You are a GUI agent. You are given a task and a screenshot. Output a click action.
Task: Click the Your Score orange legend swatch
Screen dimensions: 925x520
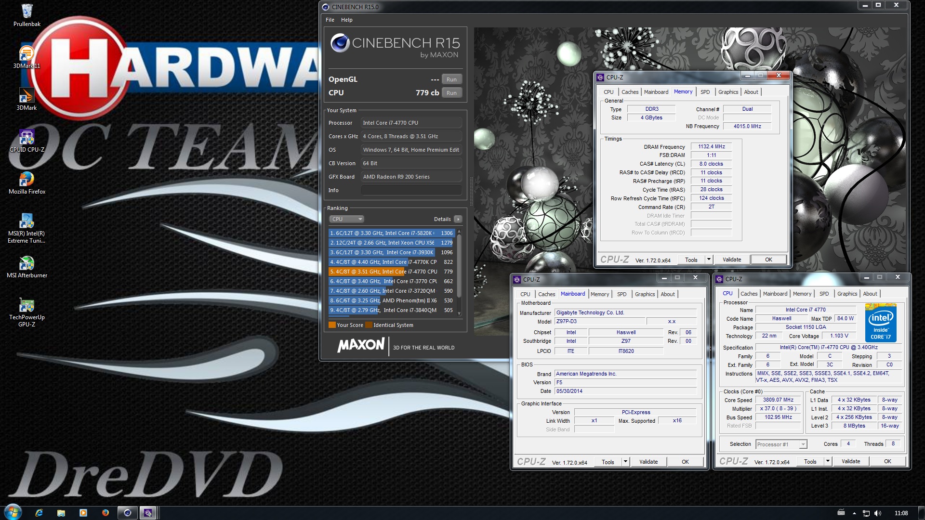332,325
